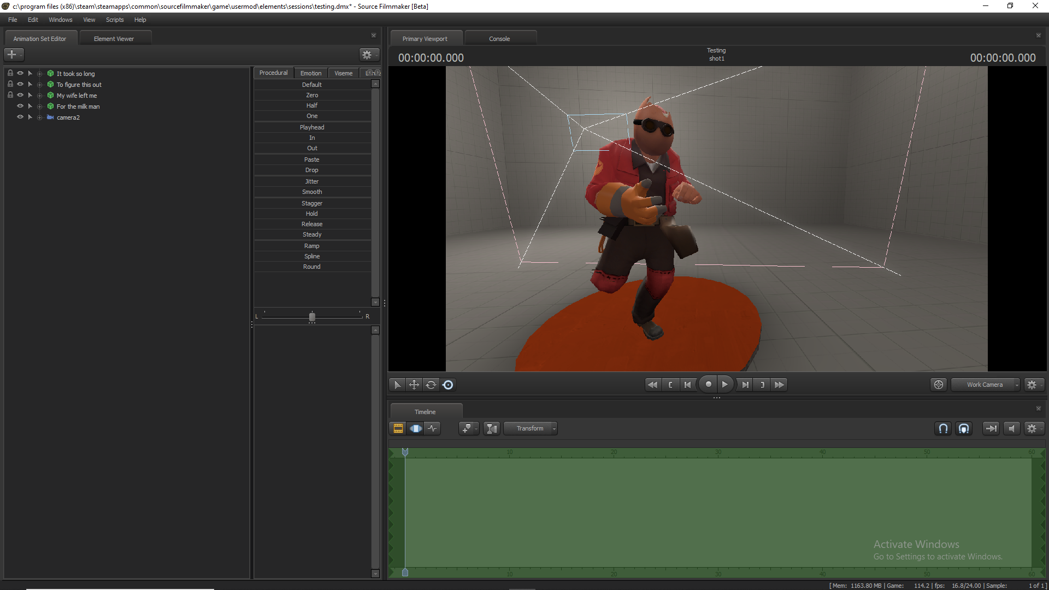This screenshot has height=590, width=1049.
Task: Toggle timeline snap magnet icon
Action: pyautogui.click(x=943, y=429)
